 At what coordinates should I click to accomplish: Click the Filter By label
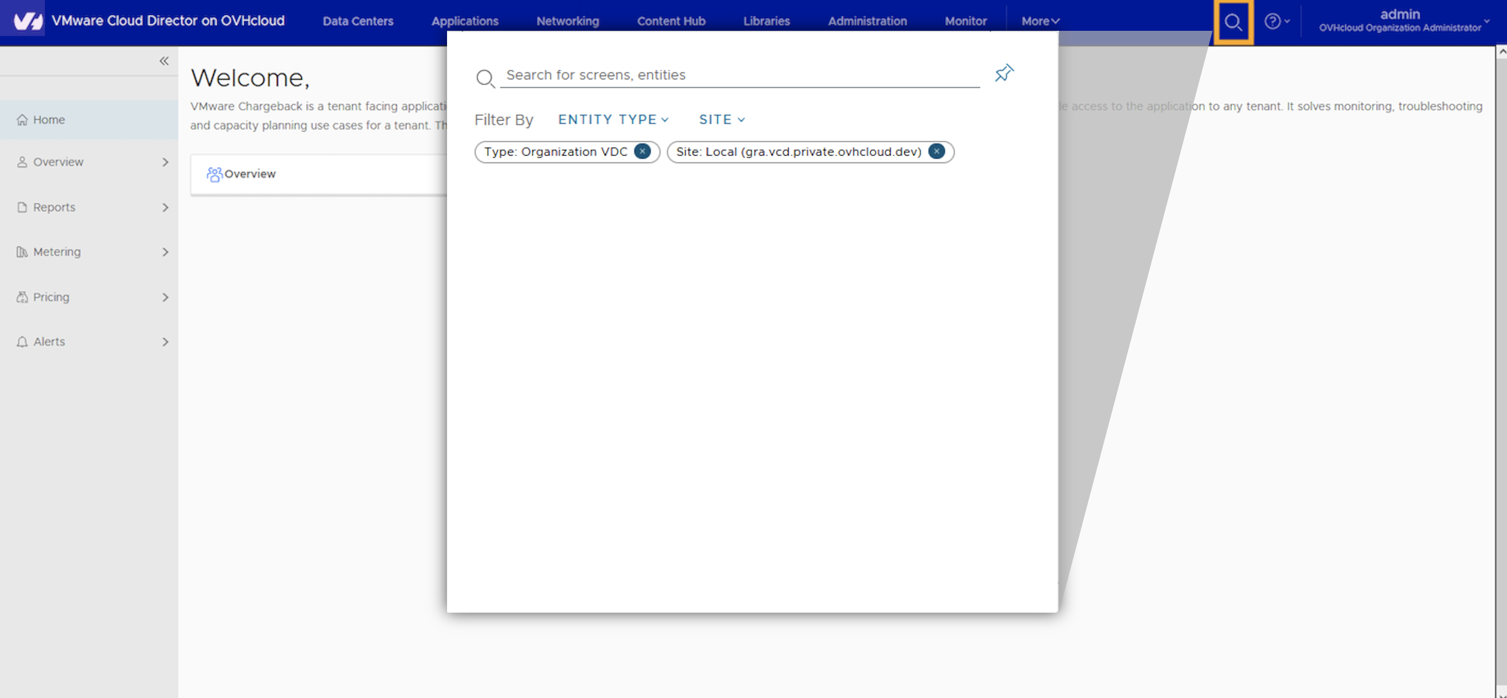click(504, 120)
